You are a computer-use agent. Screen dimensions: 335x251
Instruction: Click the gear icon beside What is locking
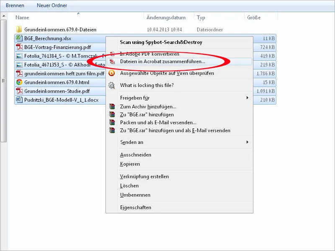pos(111,85)
